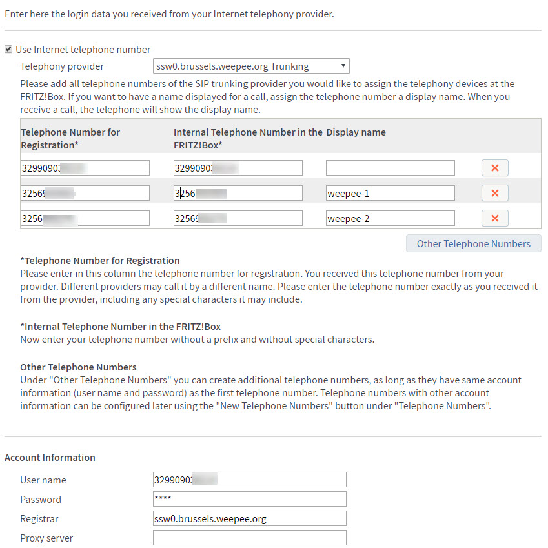
Task: Click the Password input field
Action: tap(249, 499)
